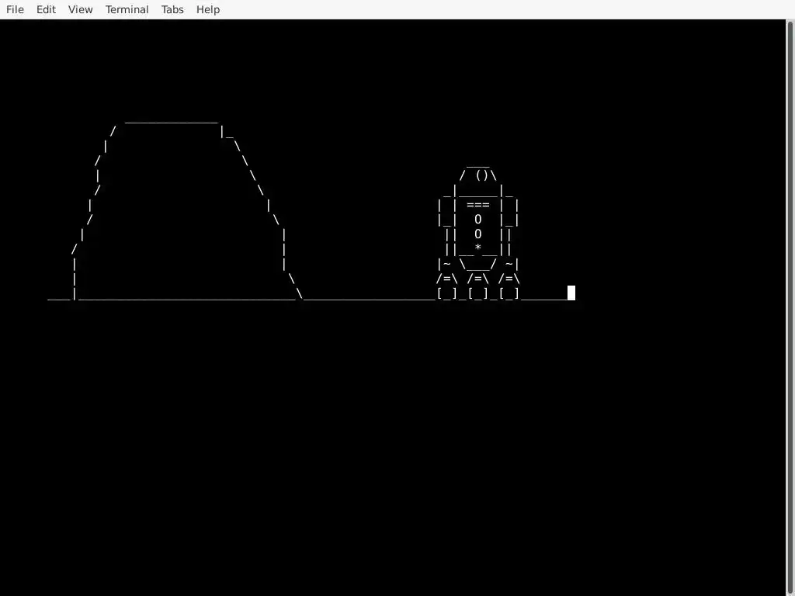Click the '*' character on the robot
This screenshot has width=795, height=596.
477,248
